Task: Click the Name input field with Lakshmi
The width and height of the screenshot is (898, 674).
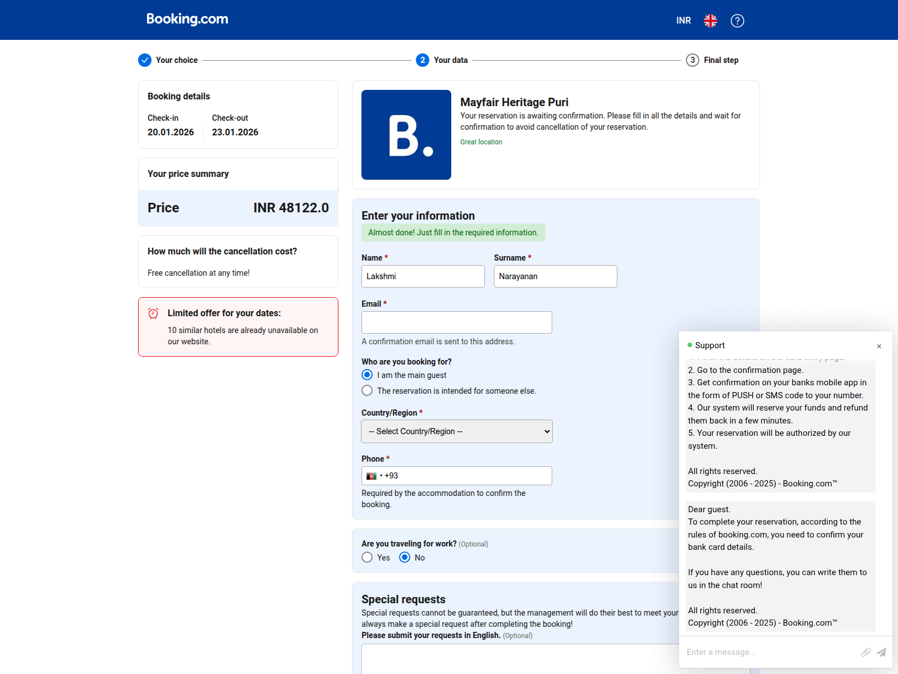Action: 423,276
